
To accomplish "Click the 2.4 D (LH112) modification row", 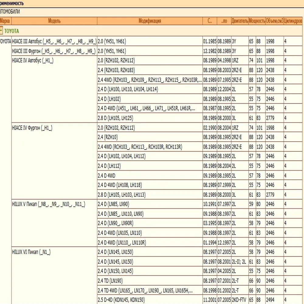I will 109,166.
